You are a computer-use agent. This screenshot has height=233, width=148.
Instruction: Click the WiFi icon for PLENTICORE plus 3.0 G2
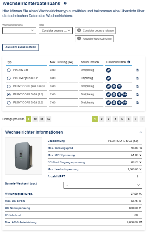point(119,86)
